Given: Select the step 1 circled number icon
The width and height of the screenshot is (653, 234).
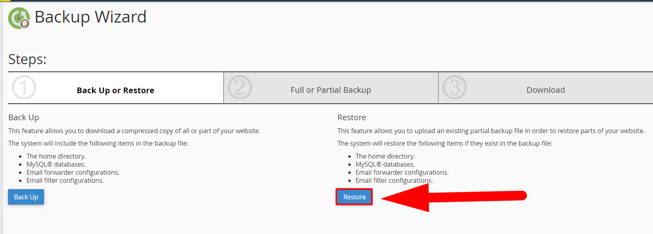Looking at the screenshot, I should (24, 88).
